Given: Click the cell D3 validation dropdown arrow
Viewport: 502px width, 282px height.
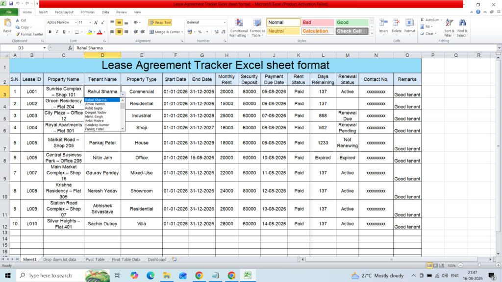Looking at the screenshot, I should (123, 94).
